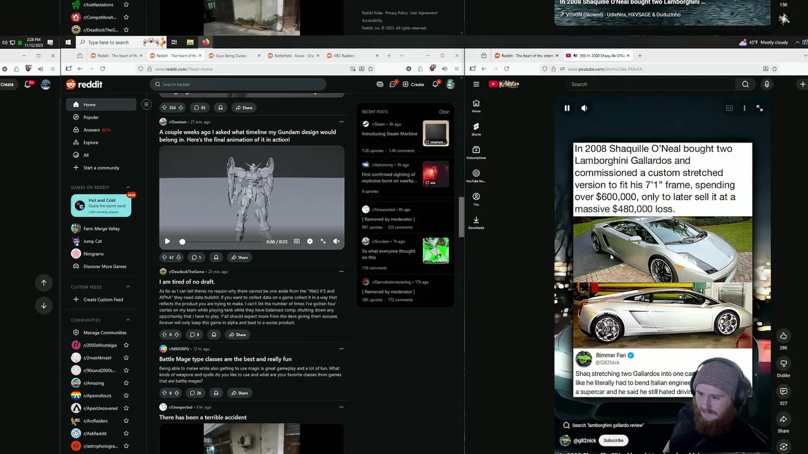Downvote the 'I am tired of no draft' post
This screenshot has width=808, height=454.
coord(177,335)
